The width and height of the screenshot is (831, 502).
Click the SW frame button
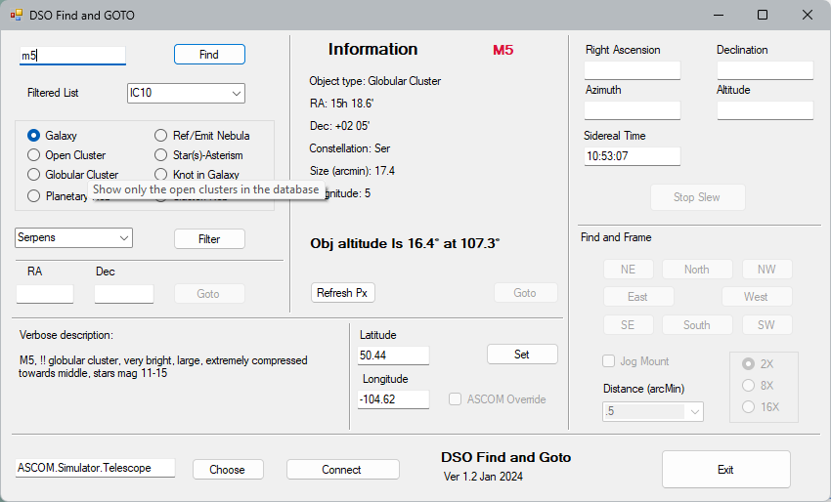(x=766, y=325)
